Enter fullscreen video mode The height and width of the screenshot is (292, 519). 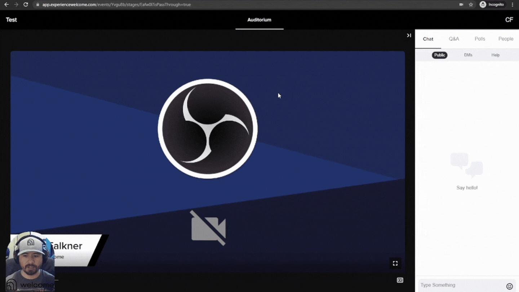point(395,264)
